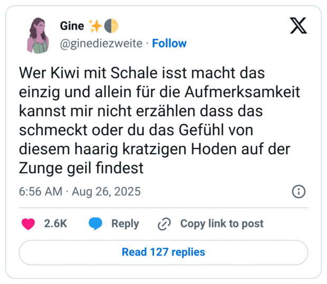Like the post with the heart icon
Screen dimensions: 327x284
(x=27, y=224)
